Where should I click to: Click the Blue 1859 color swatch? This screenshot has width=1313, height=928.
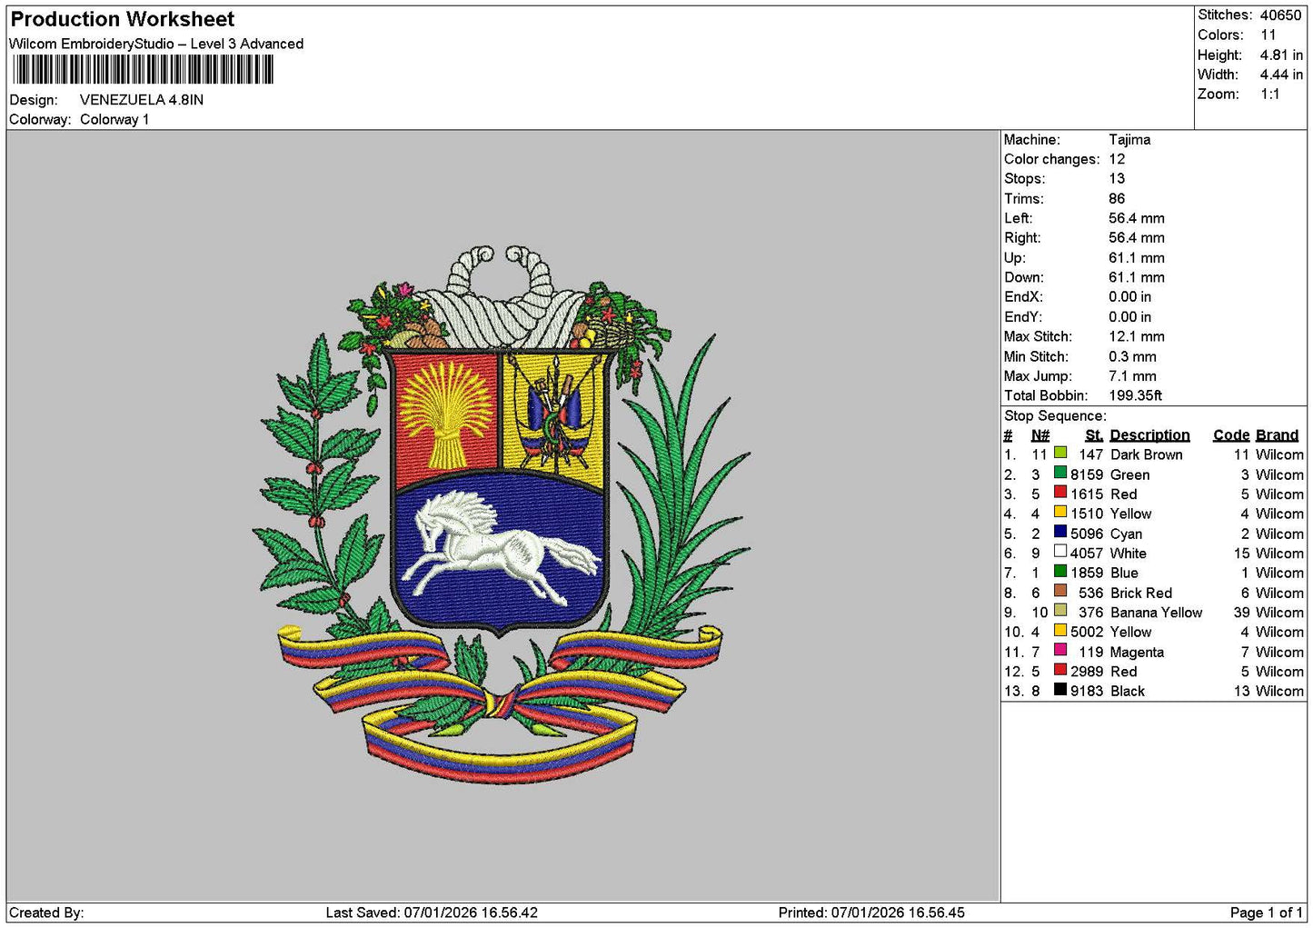pos(1060,571)
